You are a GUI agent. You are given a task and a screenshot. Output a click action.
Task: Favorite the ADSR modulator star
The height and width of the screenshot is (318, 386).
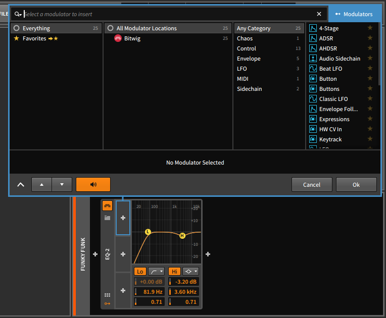[x=370, y=38]
